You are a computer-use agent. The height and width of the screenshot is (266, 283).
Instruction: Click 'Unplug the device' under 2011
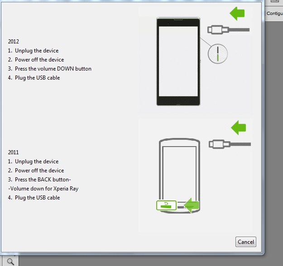point(37,161)
